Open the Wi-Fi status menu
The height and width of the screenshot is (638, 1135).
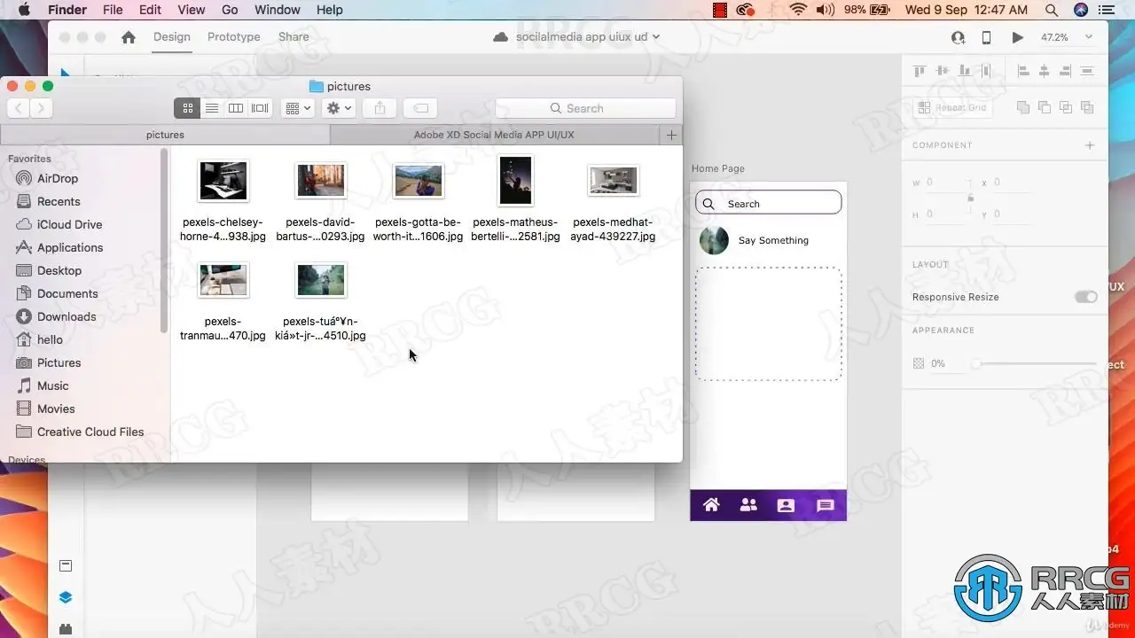[x=799, y=10]
